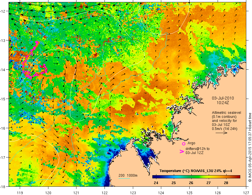Click longitude label 122 on the axis
Image resolution: width=252 pixels, height=195 pixels.
pos(105,193)
